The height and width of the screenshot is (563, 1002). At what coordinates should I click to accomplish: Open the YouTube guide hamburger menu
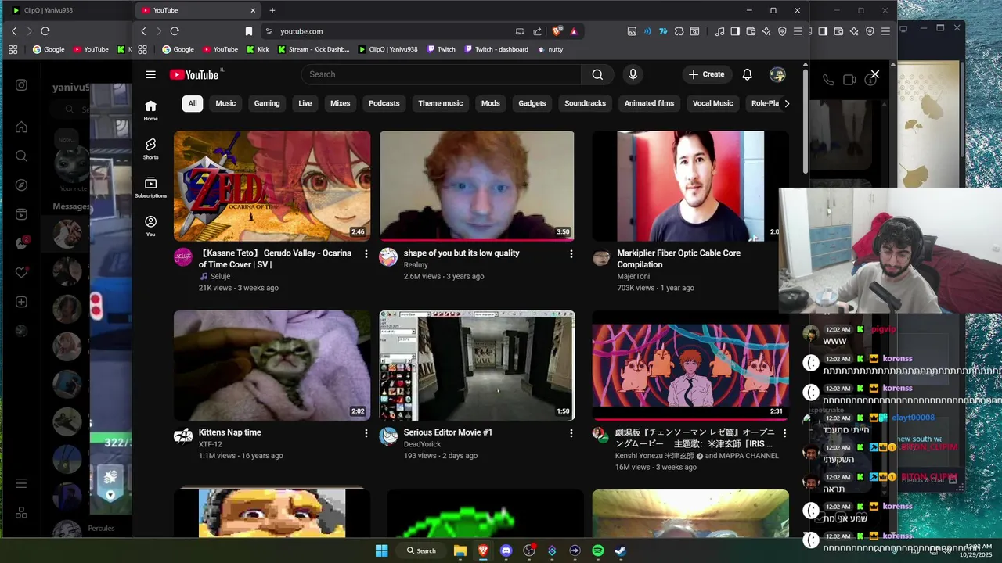coord(150,74)
